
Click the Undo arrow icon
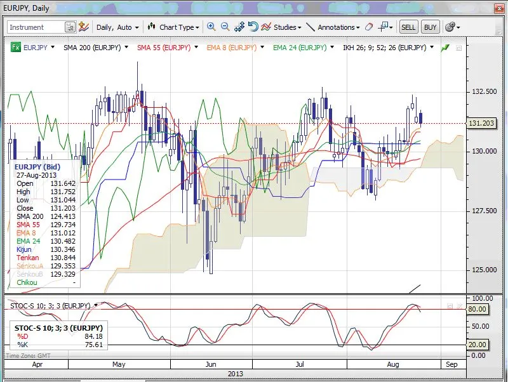pos(253,27)
